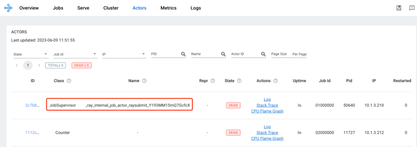Image resolution: width=417 pixels, height=147 pixels.
Task: Select the Actors tab
Action: pos(139,8)
